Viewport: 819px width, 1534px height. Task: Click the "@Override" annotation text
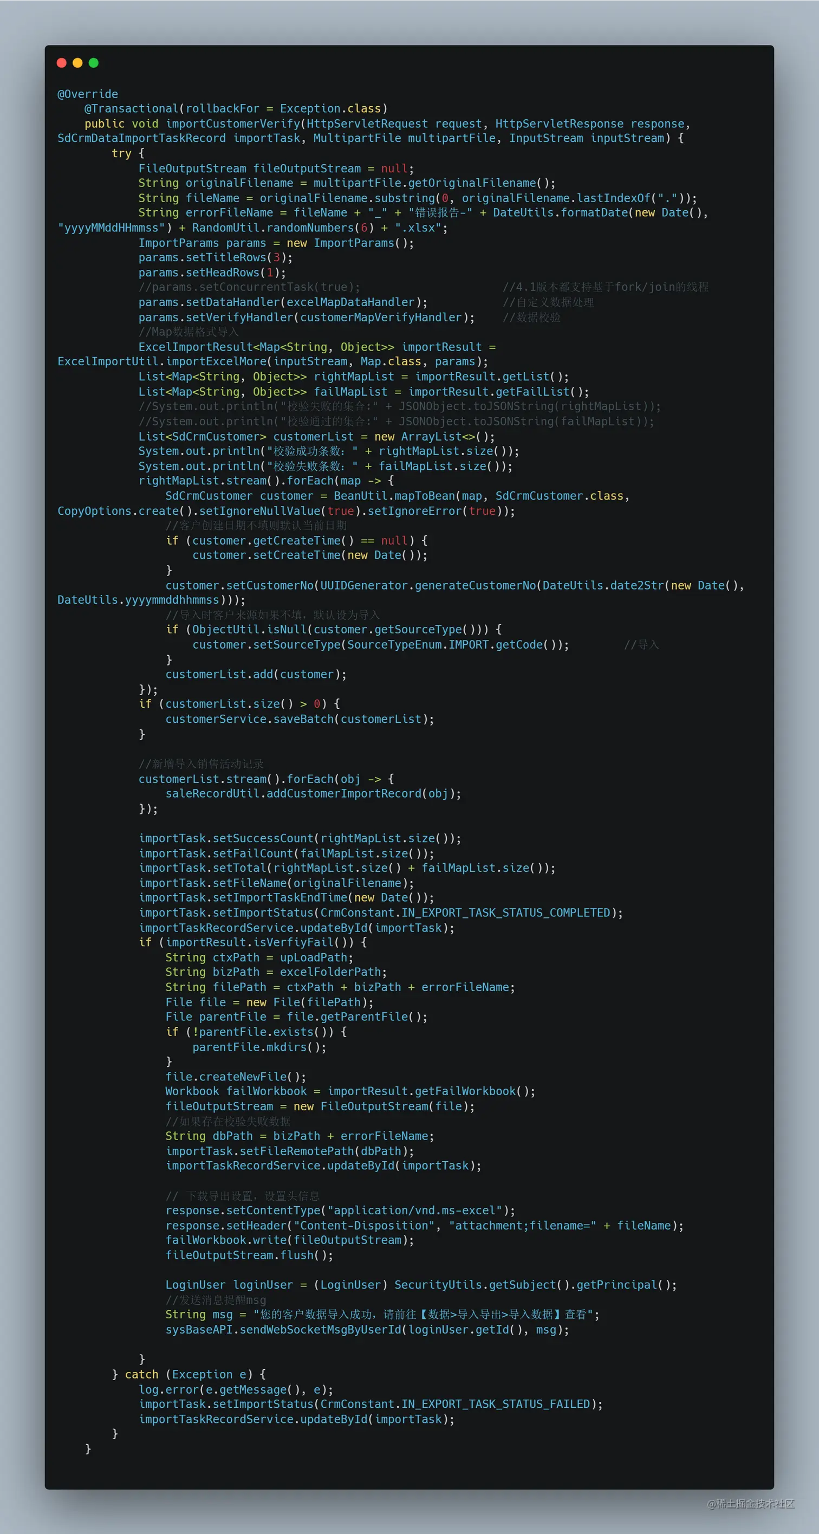[x=88, y=94]
